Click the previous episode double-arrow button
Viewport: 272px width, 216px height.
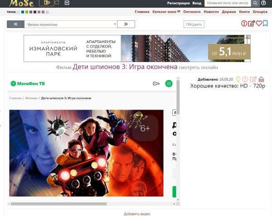coord(15,24)
